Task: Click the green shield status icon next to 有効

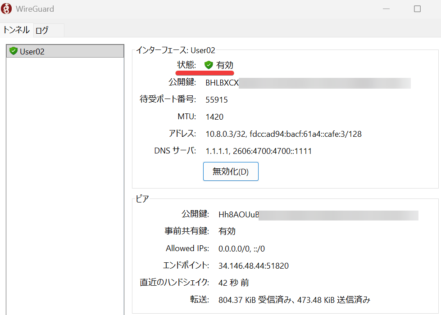Action: 209,65
